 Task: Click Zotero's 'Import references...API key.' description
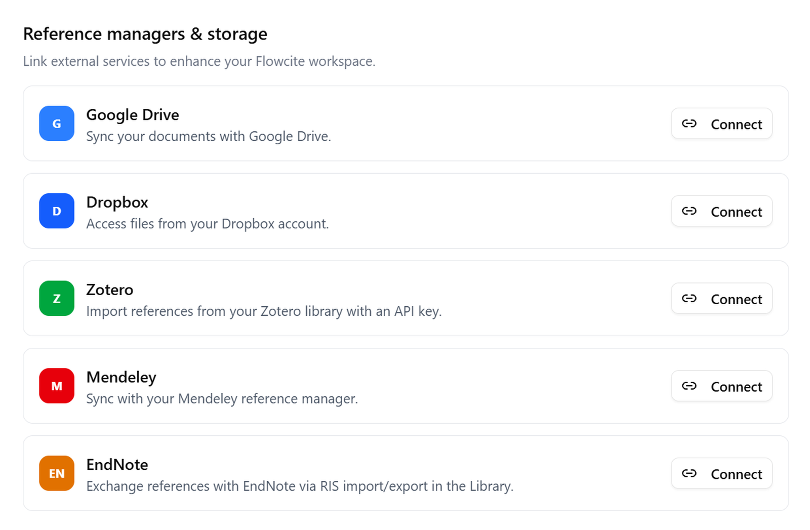click(264, 311)
